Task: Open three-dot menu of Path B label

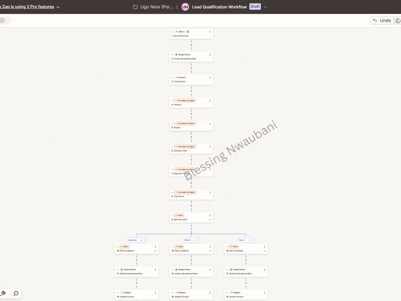Action: click(198, 240)
